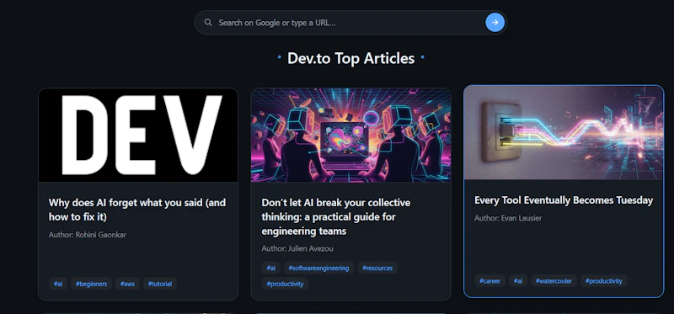Screen dimensions: 674x314
Task: Open the glowing wall socket thumbnail
Action: [x=564, y=133]
